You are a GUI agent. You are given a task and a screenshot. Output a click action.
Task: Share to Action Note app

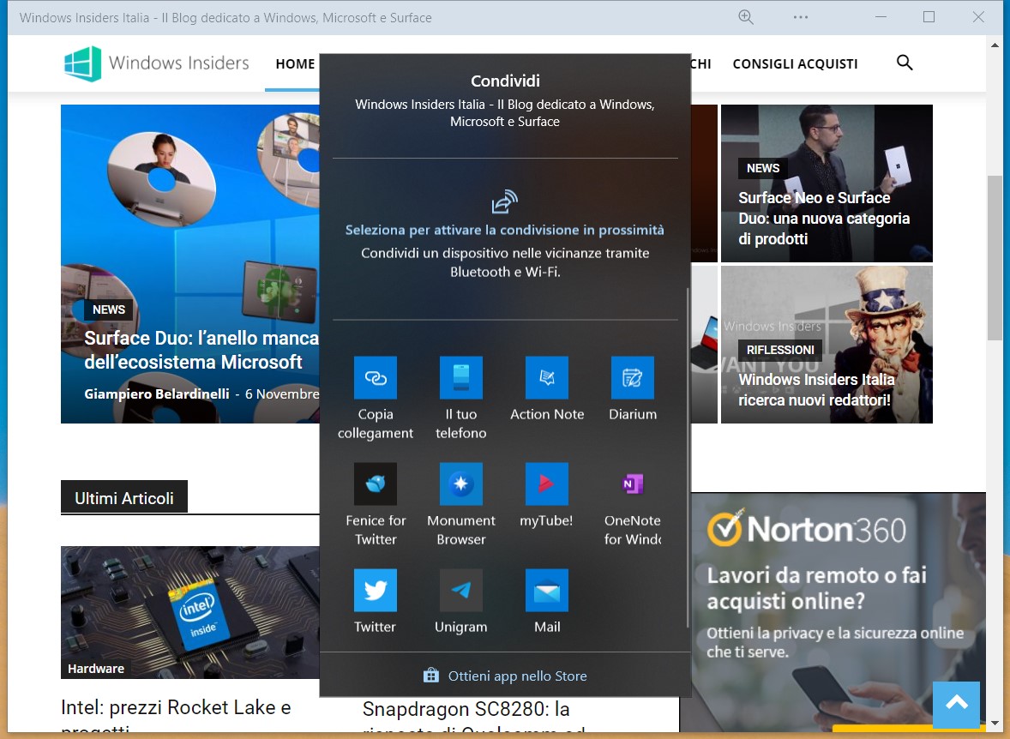pyautogui.click(x=547, y=377)
